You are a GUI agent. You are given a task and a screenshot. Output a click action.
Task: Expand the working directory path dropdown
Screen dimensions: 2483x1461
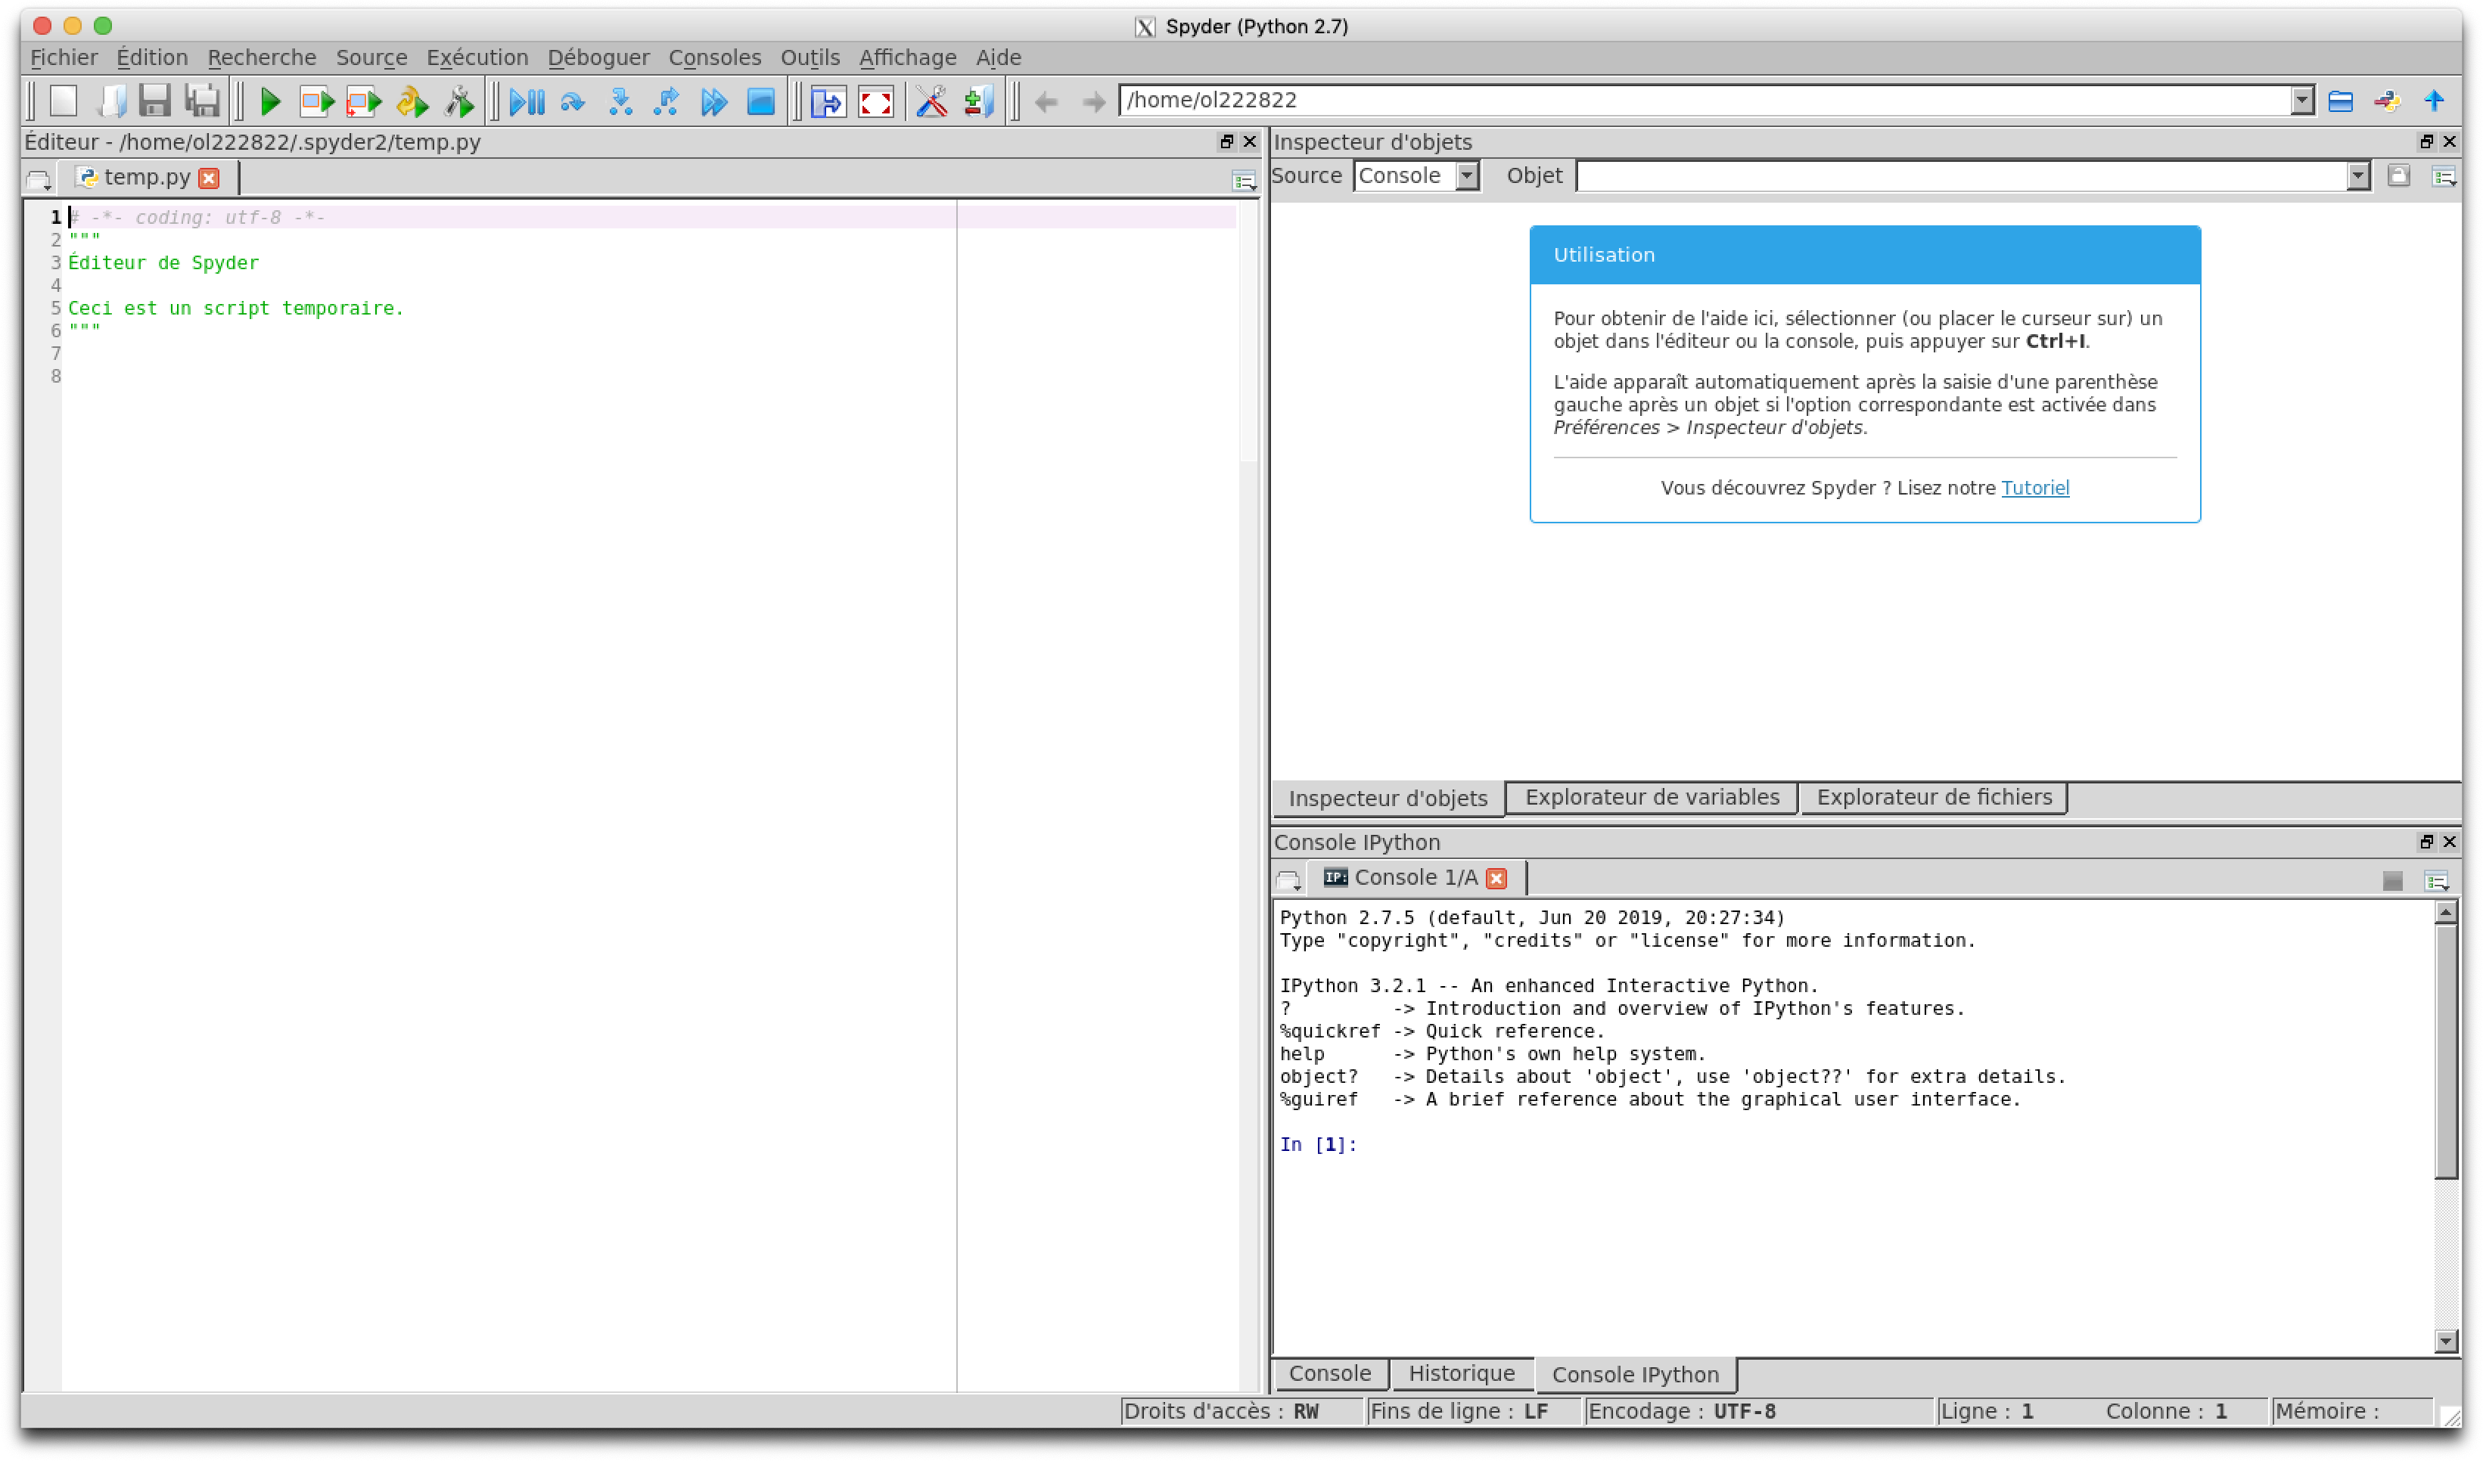(x=2303, y=101)
